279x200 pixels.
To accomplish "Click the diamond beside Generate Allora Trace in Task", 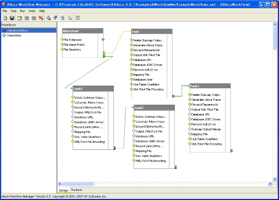I will (131, 45).
